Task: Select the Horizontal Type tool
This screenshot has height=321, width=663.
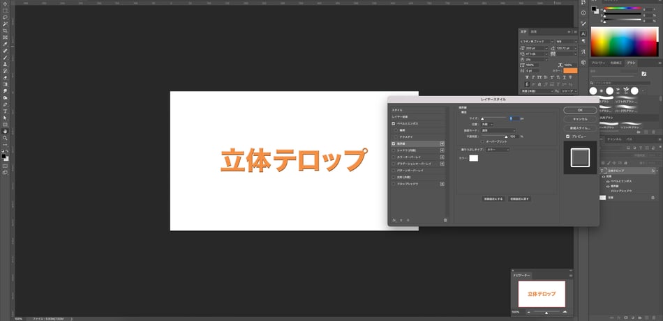Action: [5, 111]
